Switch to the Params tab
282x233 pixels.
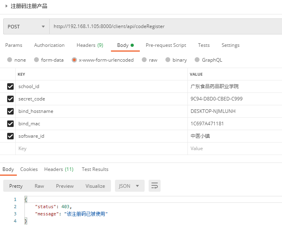point(14,45)
